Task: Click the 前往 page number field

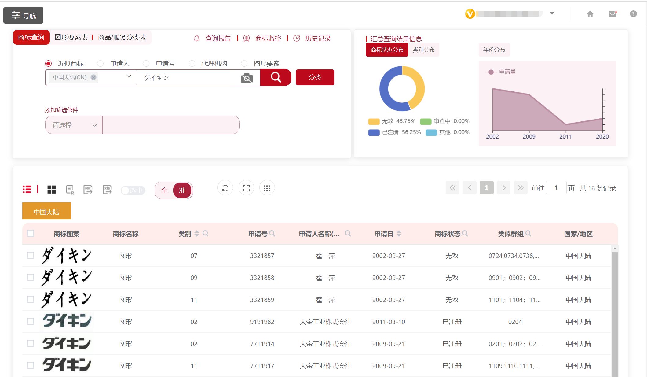Action: tap(556, 188)
